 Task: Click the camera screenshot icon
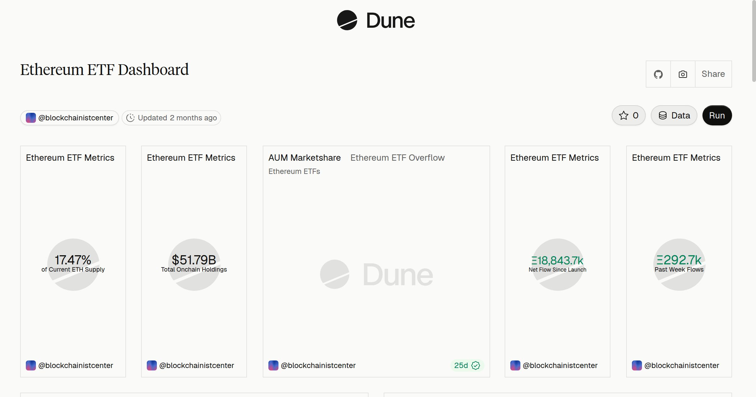point(683,74)
